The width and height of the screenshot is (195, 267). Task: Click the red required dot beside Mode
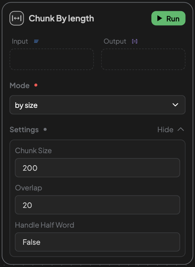36,85
